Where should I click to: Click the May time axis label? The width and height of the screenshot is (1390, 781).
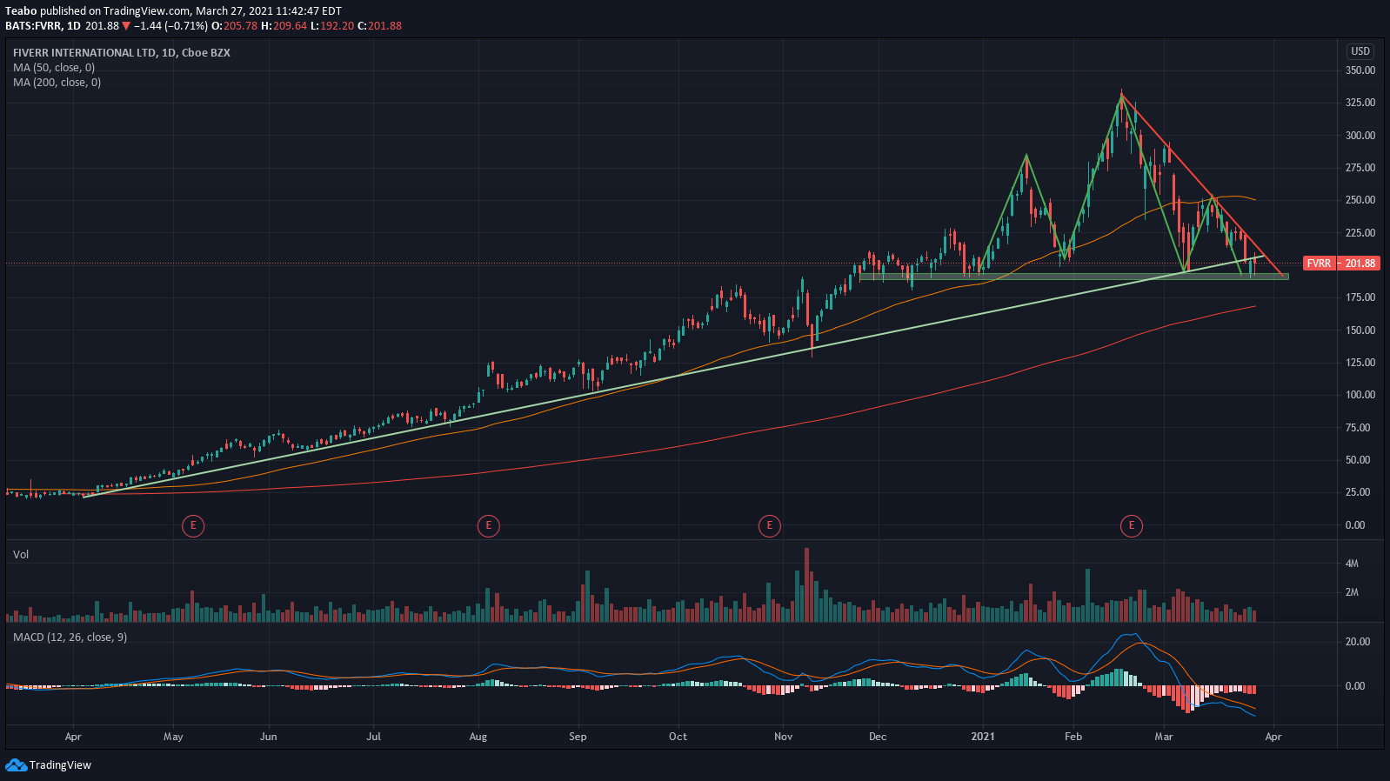pyautogui.click(x=173, y=737)
